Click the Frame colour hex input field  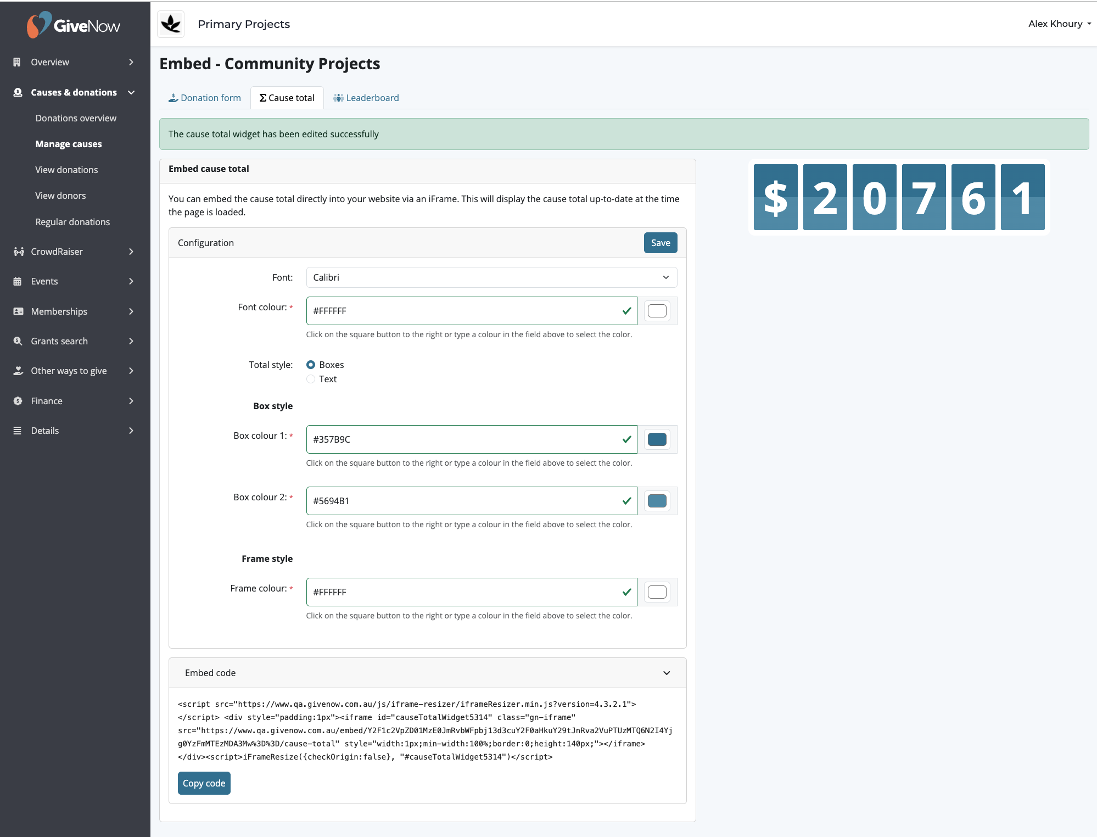[x=472, y=592]
